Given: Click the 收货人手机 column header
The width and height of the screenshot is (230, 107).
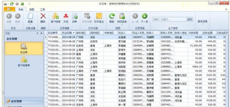Looking at the screenshot, I should (167, 33).
